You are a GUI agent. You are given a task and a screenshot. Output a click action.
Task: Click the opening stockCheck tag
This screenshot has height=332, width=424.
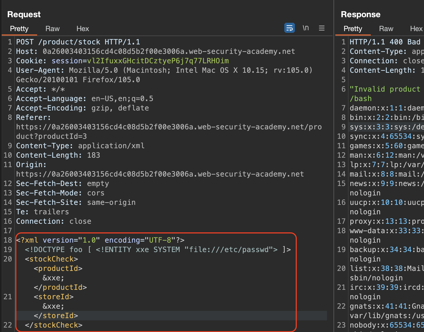(52, 259)
